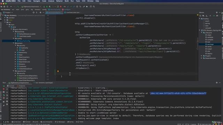
Task: Click the green Debug bug icon
Action: tap(47, 7)
